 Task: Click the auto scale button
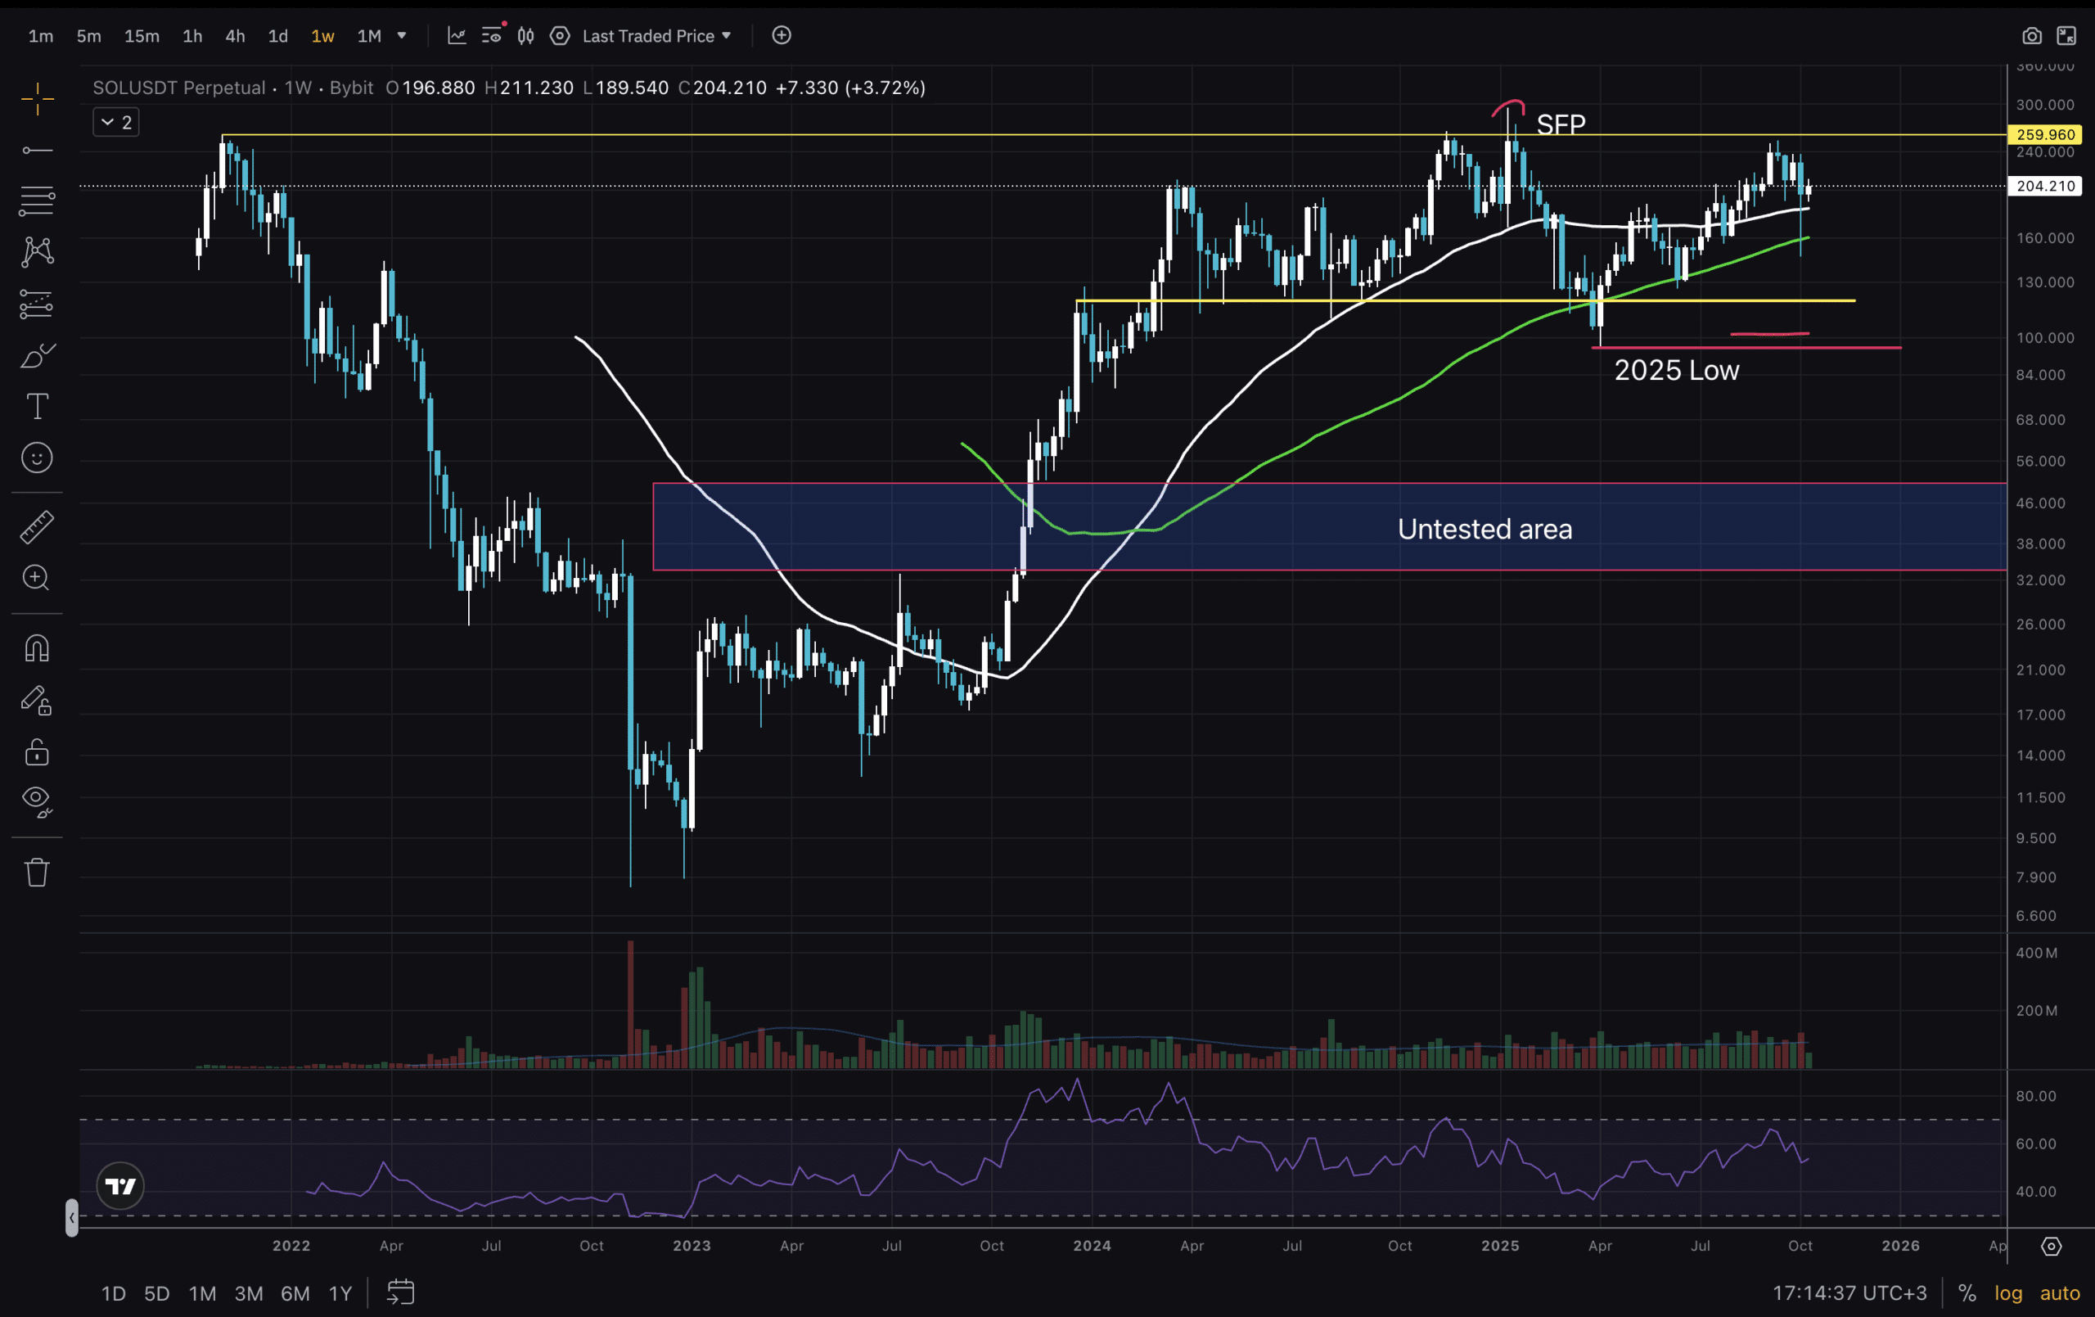click(2059, 1292)
